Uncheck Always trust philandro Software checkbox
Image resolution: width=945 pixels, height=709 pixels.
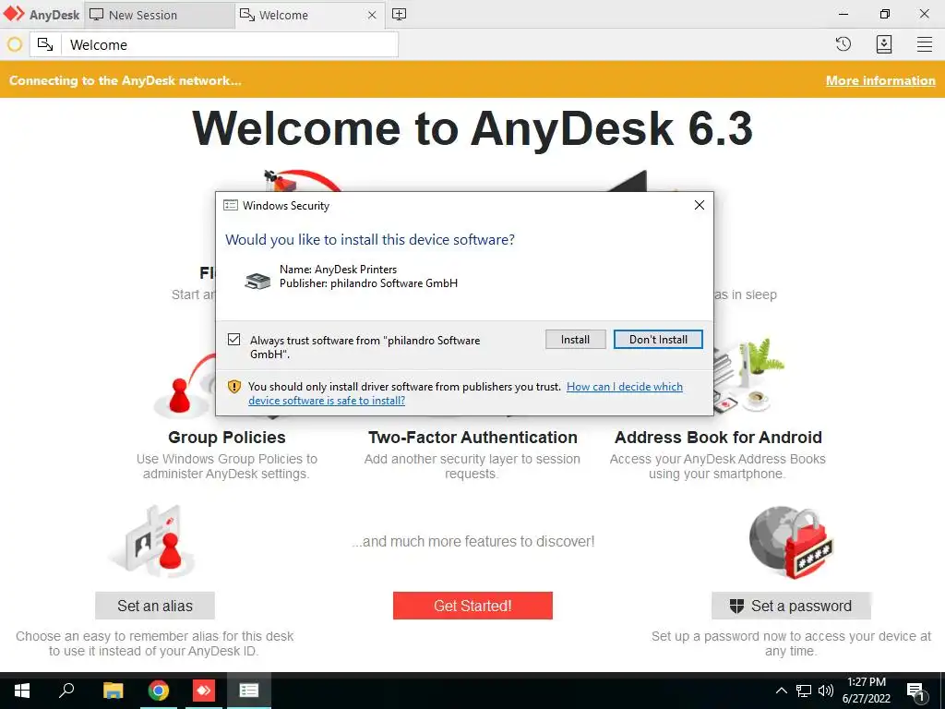pos(233,340)
